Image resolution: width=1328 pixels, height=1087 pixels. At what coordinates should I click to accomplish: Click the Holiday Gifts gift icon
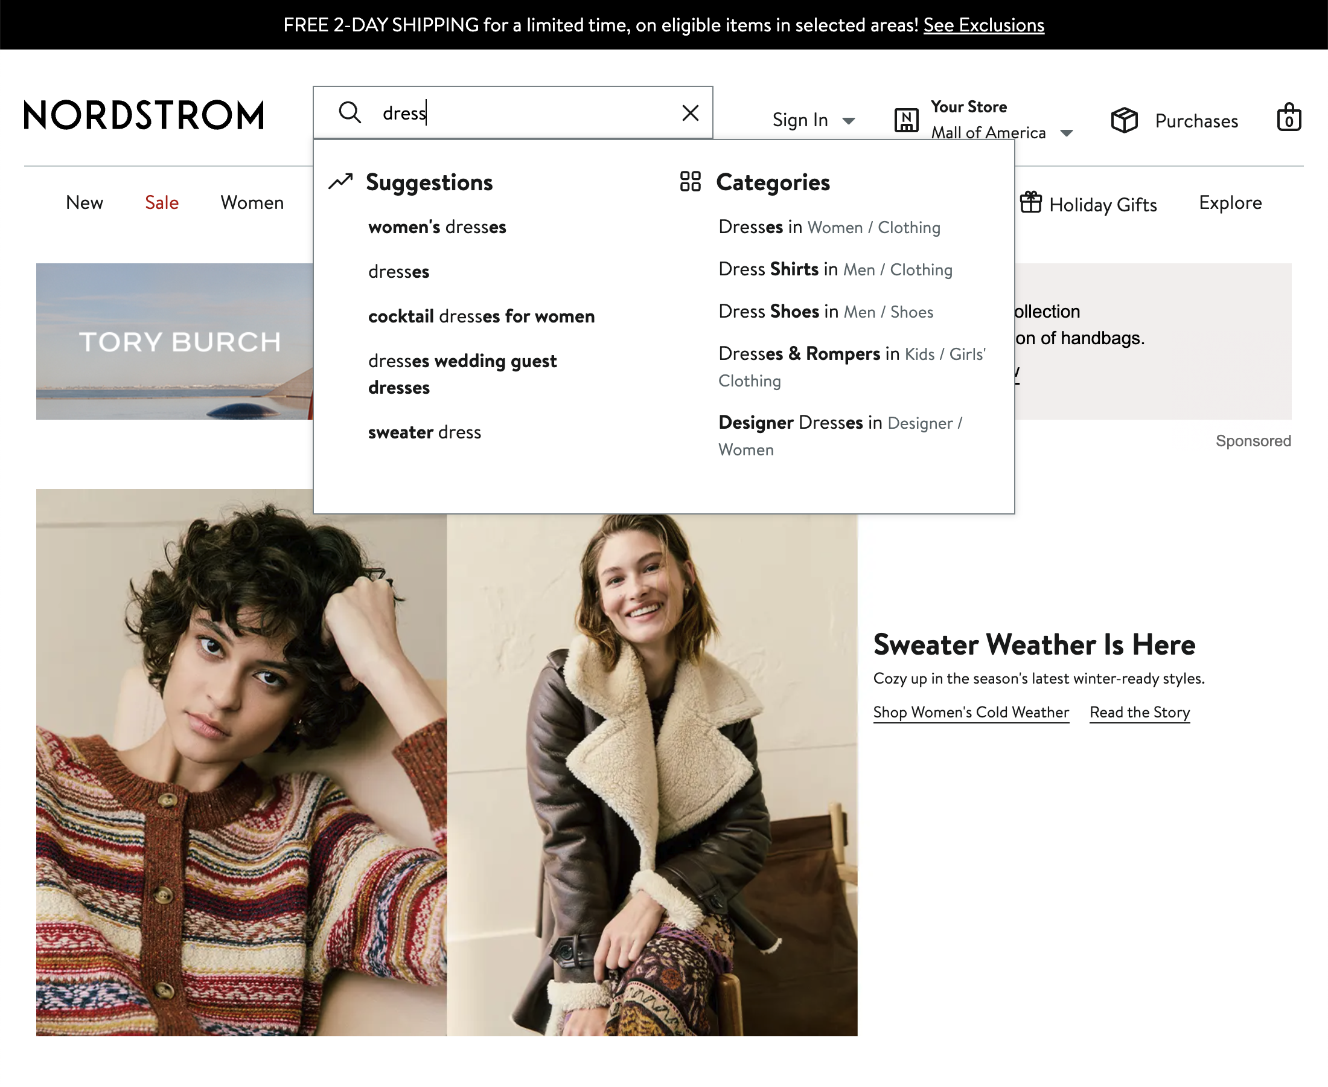point(1030,203)
